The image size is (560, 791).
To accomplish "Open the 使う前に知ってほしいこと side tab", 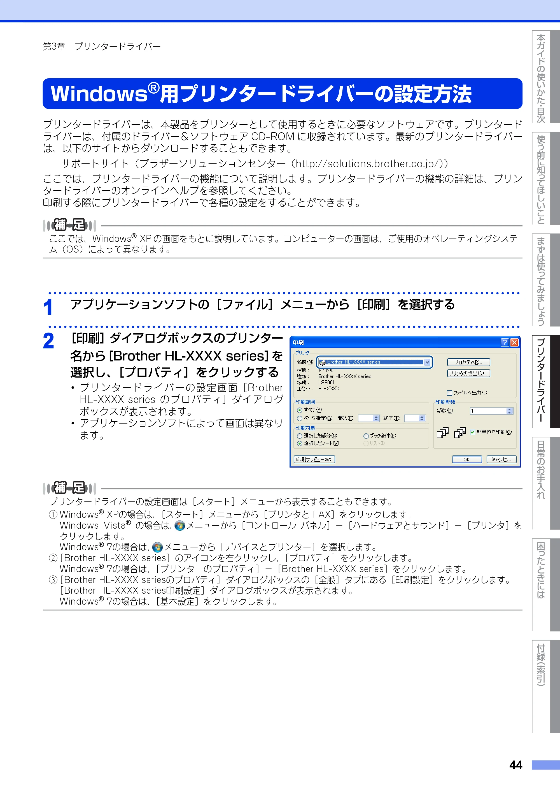I will (x=546, y=179).
